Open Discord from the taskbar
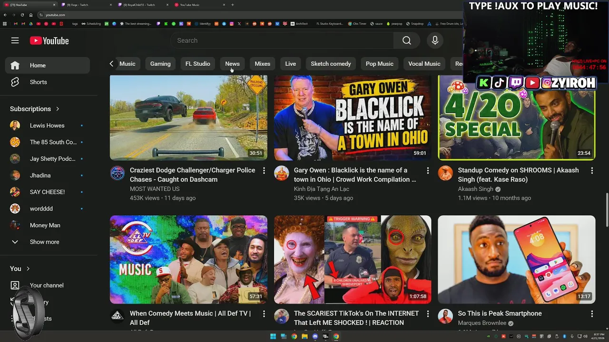 coord(315,336)
